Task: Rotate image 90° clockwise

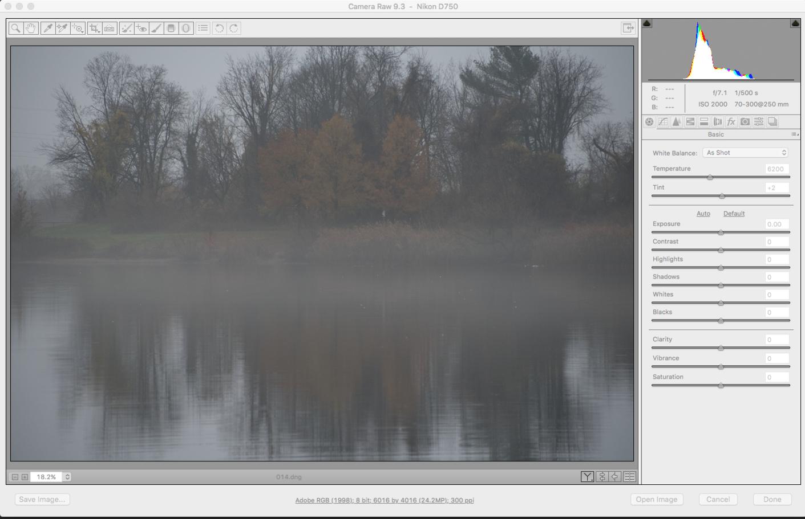Action: click(234, 28)
